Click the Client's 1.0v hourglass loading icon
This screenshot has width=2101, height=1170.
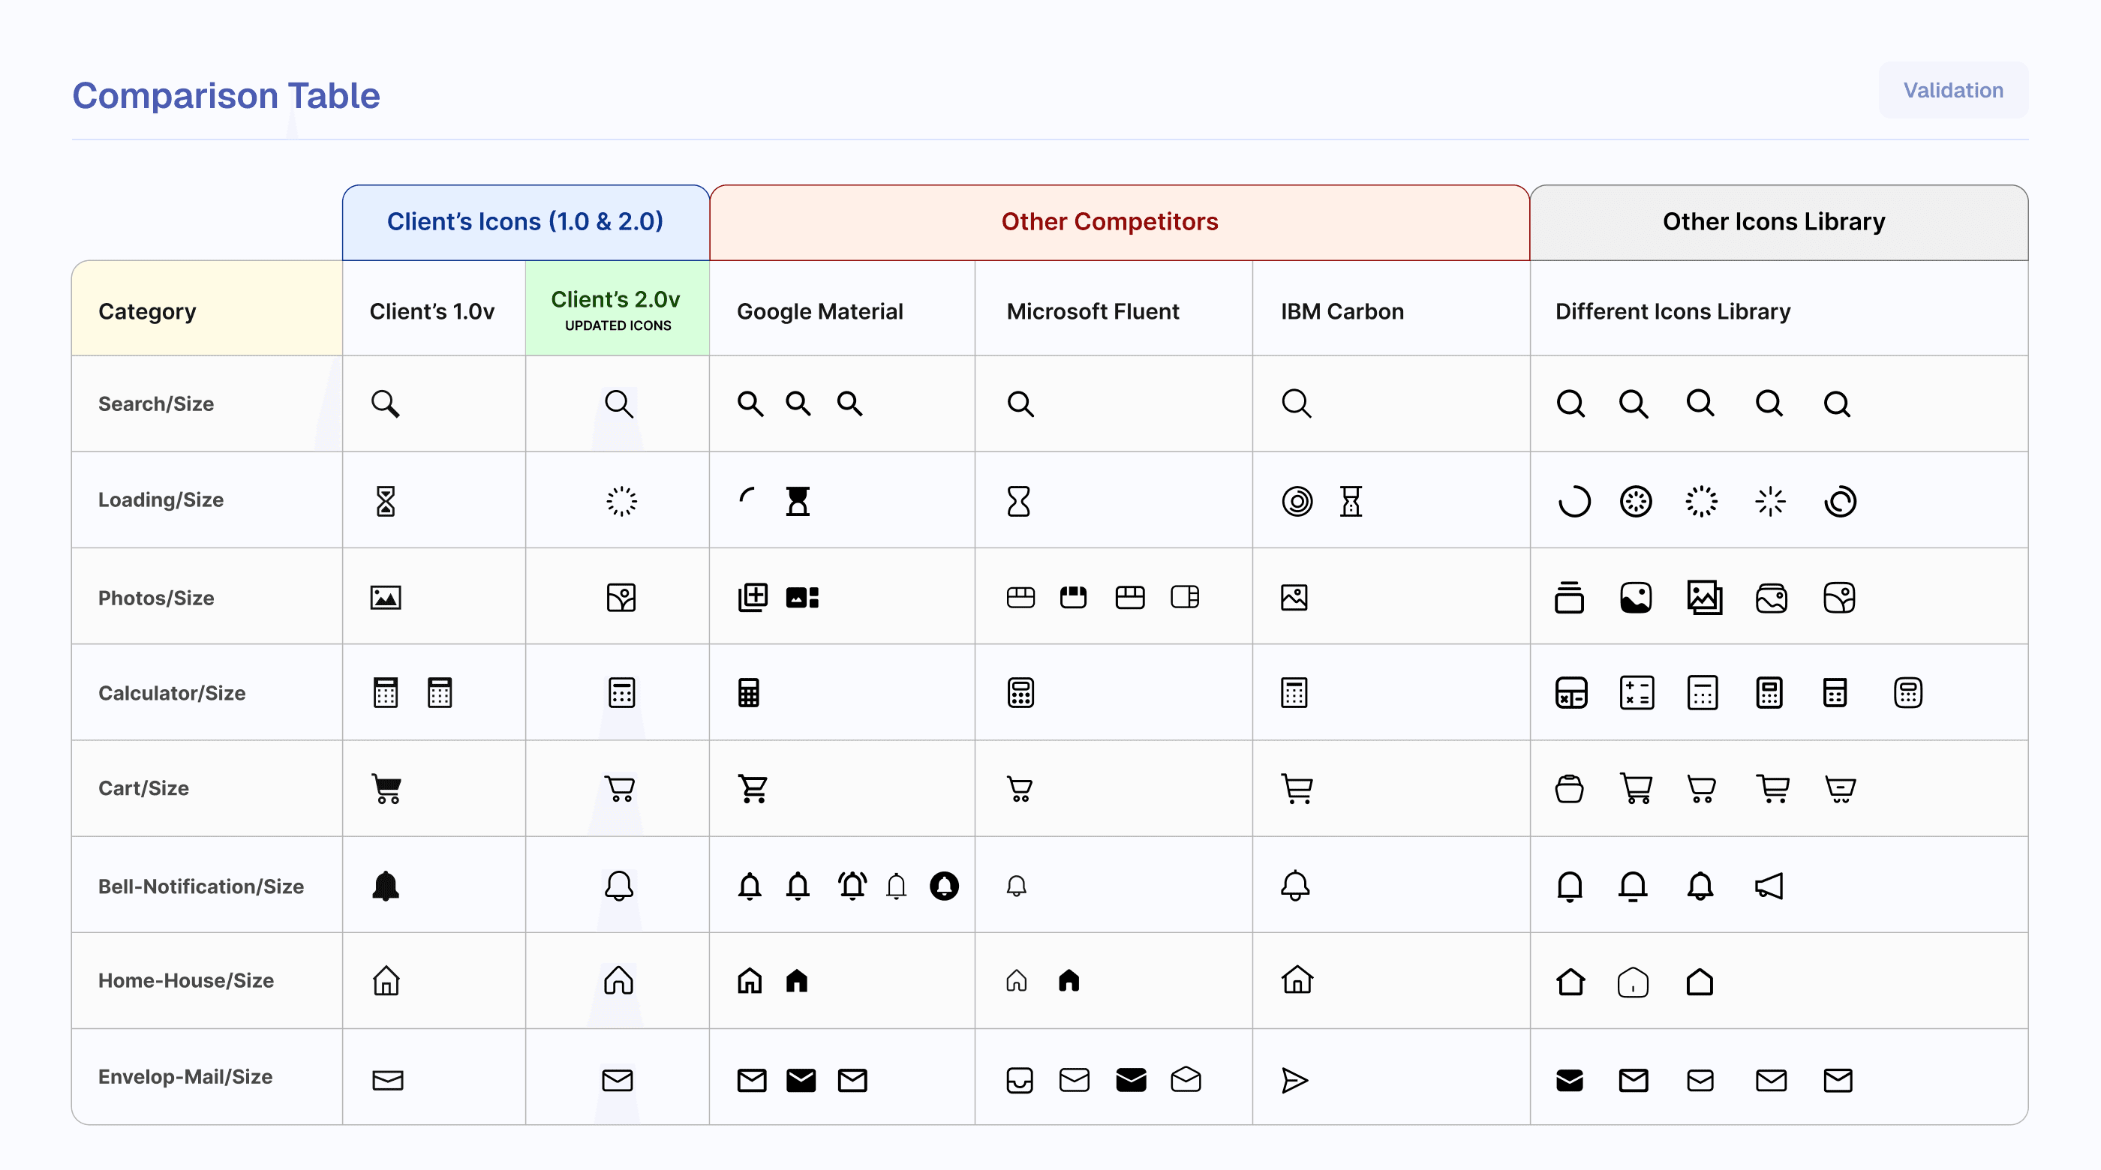click(x=385, y=500)
